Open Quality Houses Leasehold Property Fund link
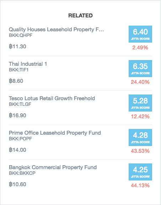 [x=56, y=29]
